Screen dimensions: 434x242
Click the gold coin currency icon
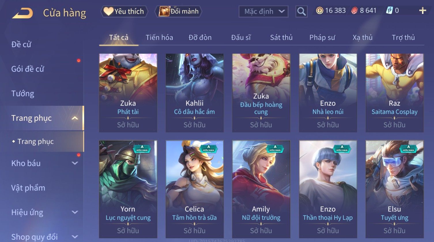coord(320,11)
